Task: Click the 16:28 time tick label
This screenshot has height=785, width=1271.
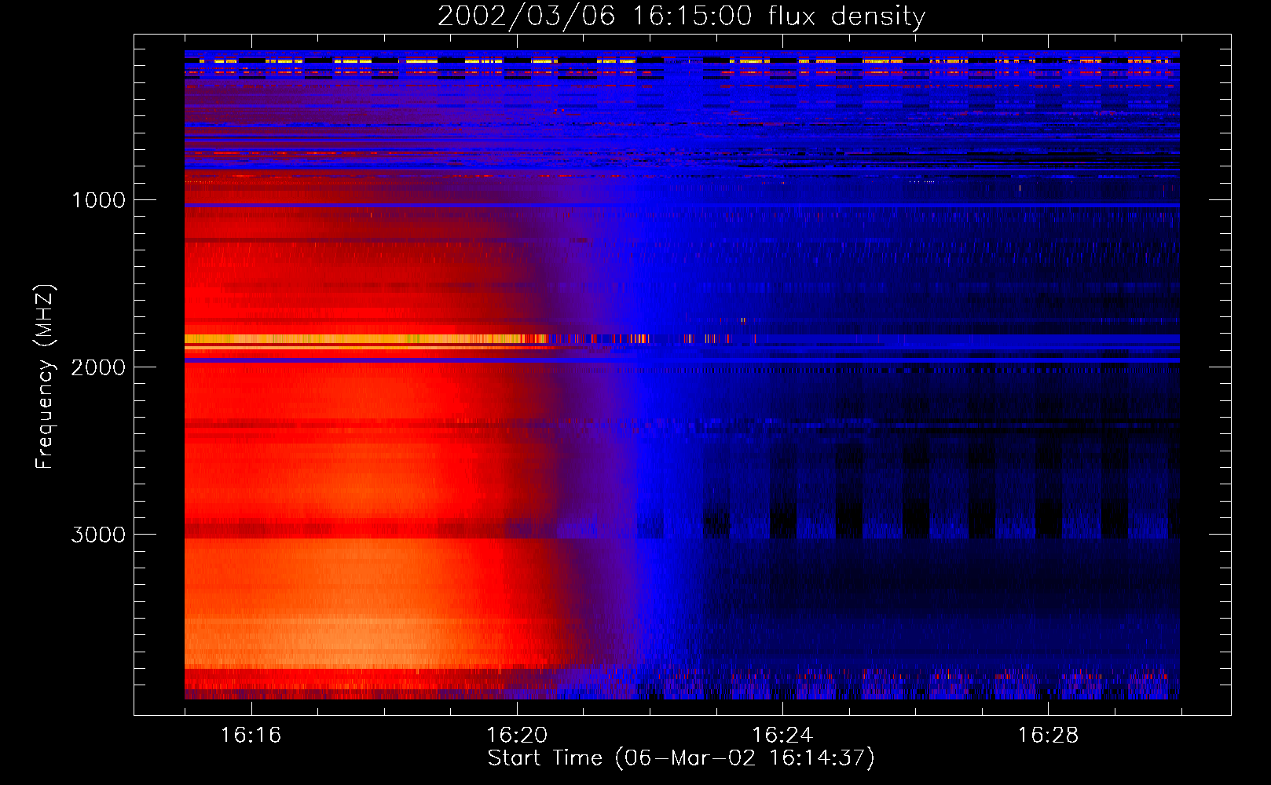Action: point(1048,736)
